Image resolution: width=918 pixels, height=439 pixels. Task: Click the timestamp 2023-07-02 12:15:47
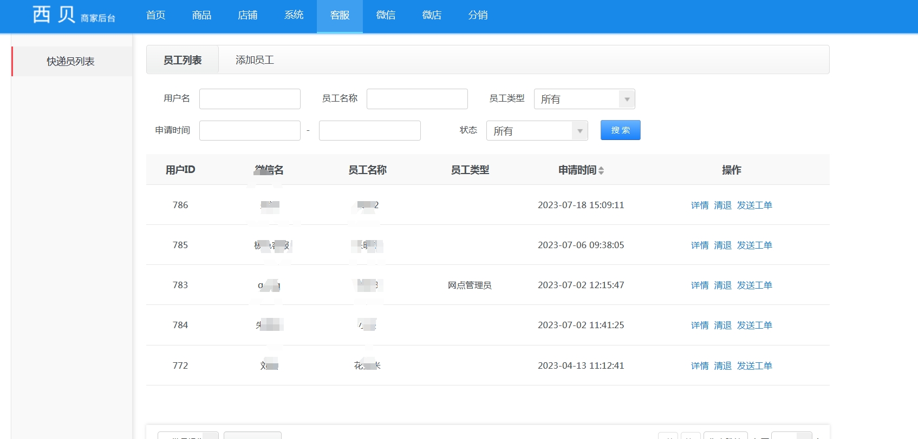tap(581, 285)
